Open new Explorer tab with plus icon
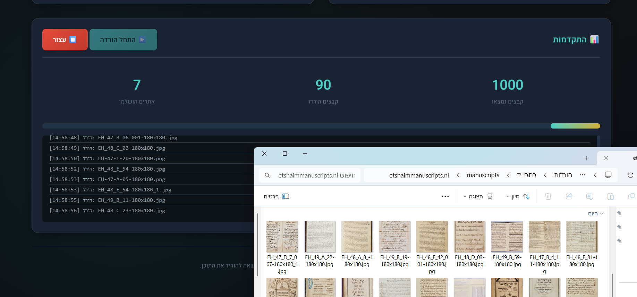This screenshot has width=637, height=297. pyautogui.click(x=587, y=158)
